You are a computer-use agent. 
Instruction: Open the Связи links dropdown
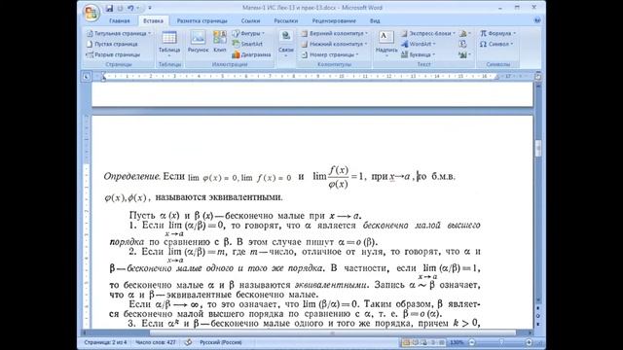click(285, 44)
